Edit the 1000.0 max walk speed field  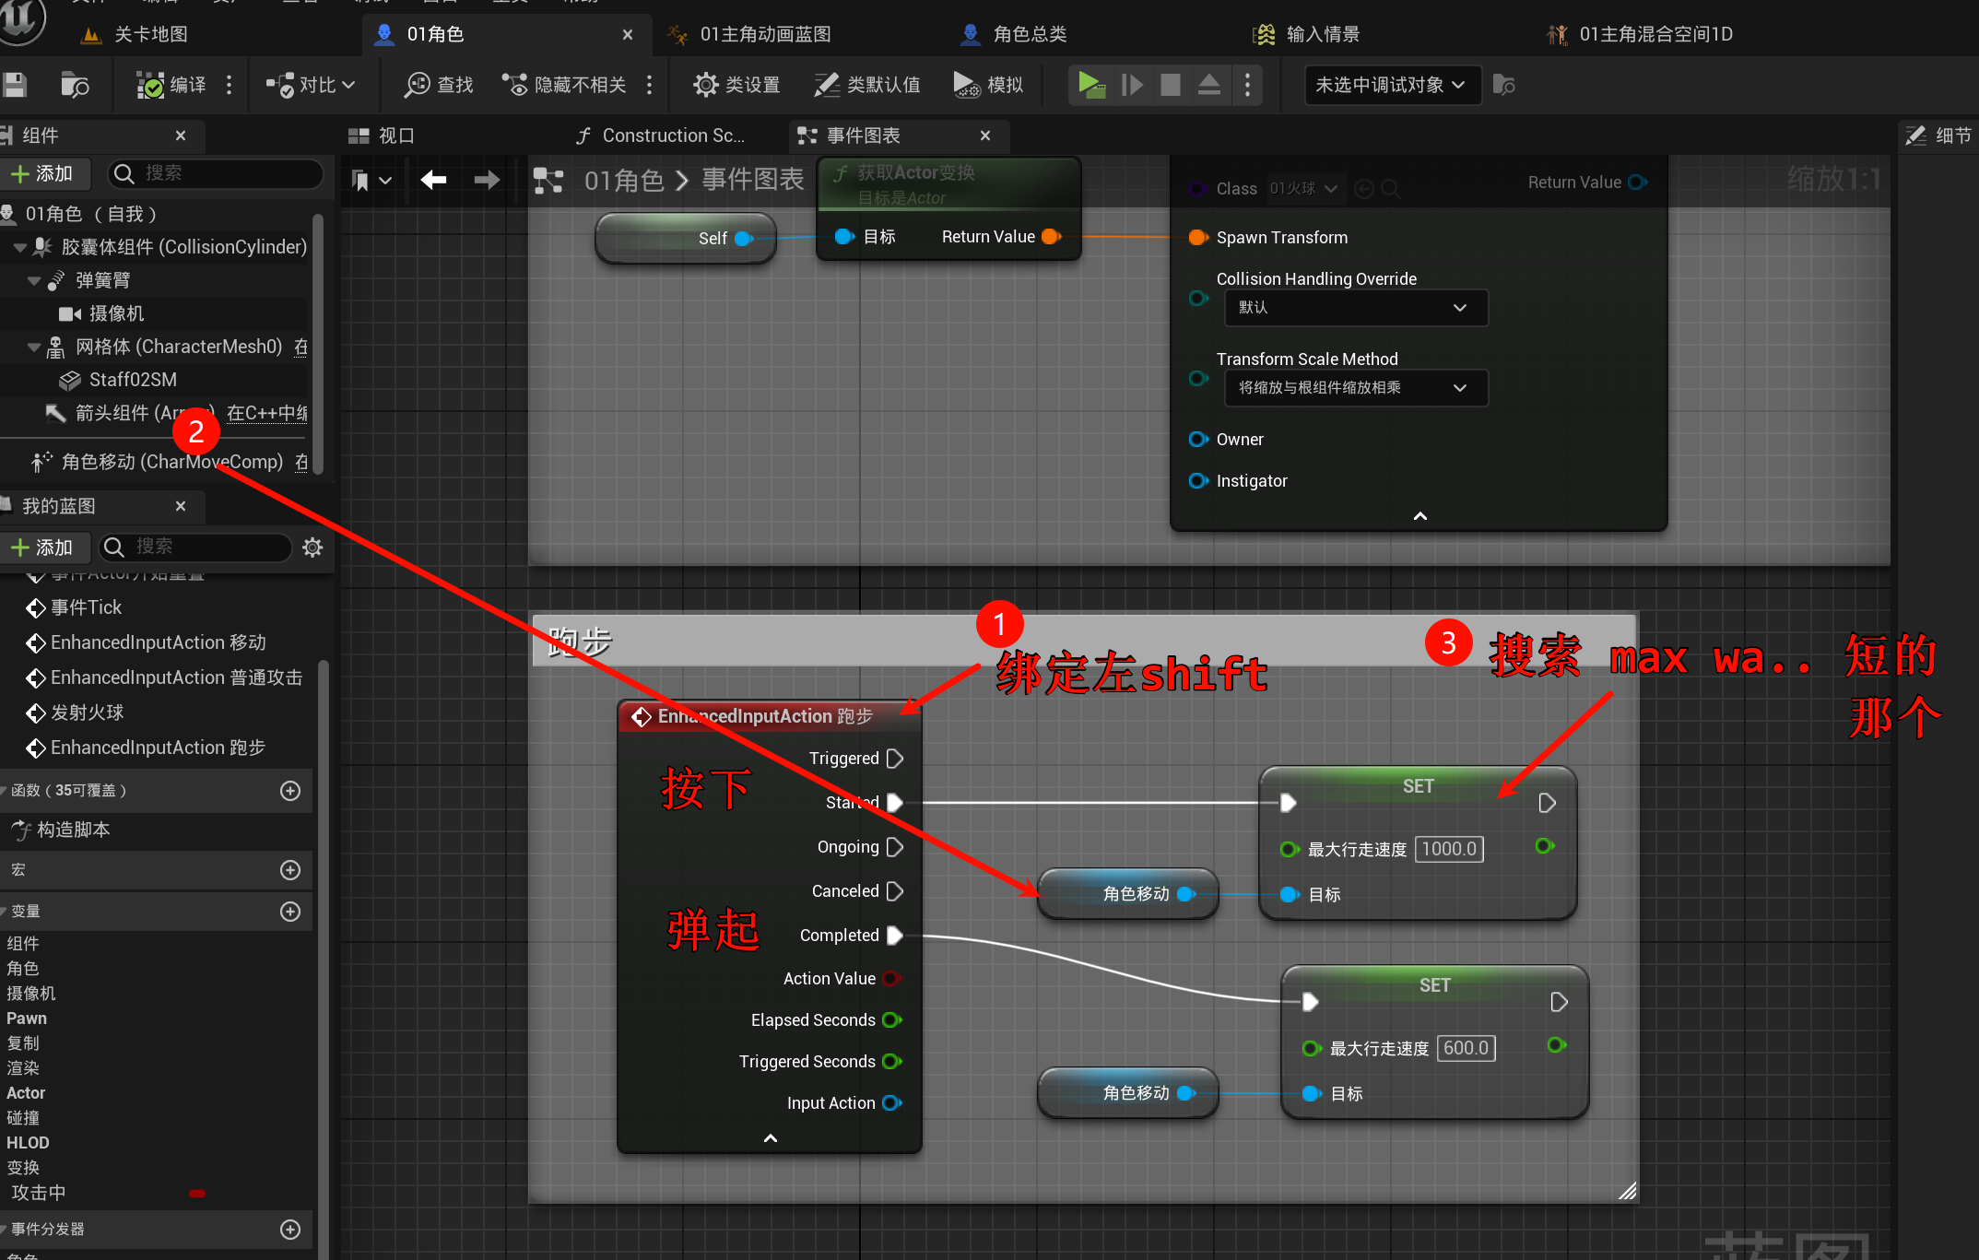tap(1448, 849)
